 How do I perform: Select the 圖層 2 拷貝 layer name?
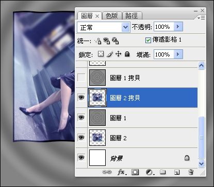tap(125, 98)
